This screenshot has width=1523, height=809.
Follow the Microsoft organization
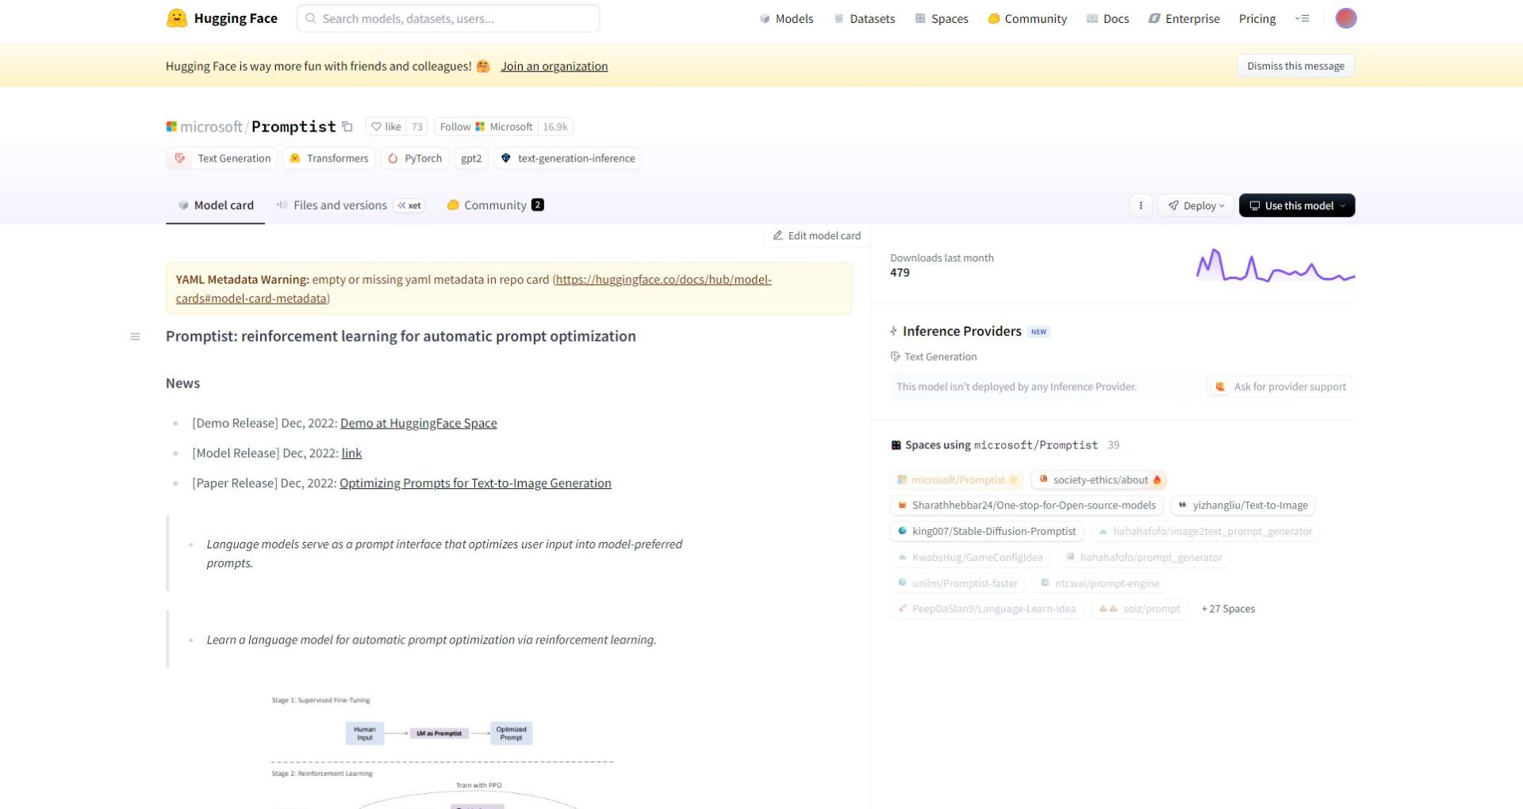(x=485, y=127)
